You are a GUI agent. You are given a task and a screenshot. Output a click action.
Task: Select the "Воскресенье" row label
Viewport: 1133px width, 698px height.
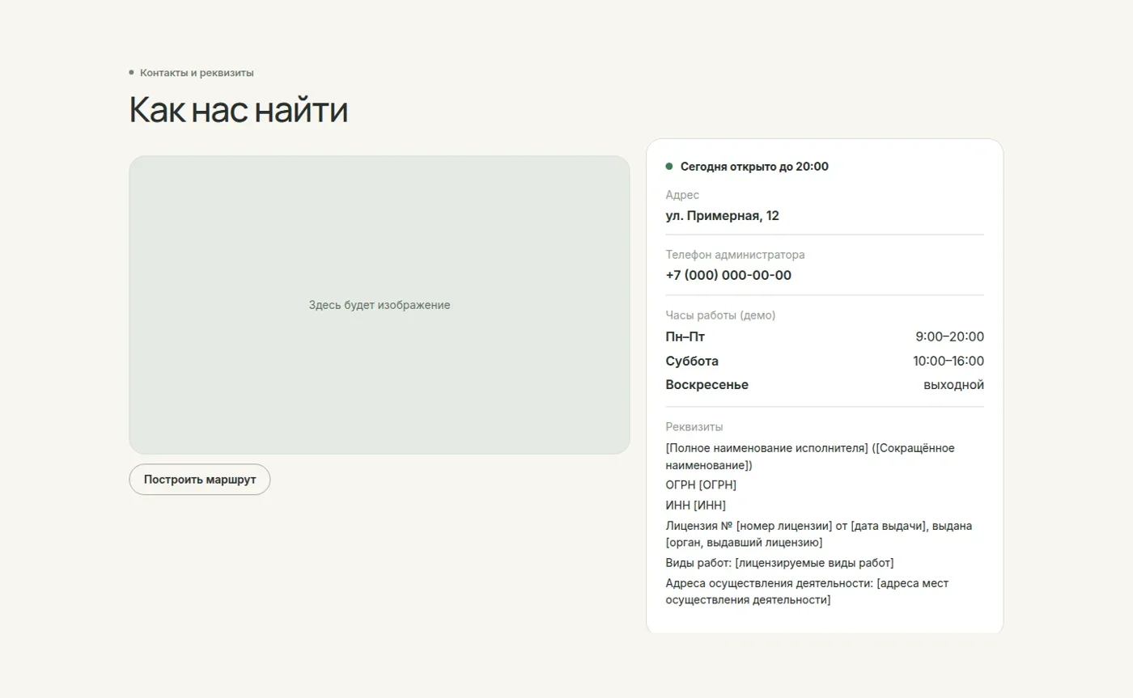pos(707,385)
